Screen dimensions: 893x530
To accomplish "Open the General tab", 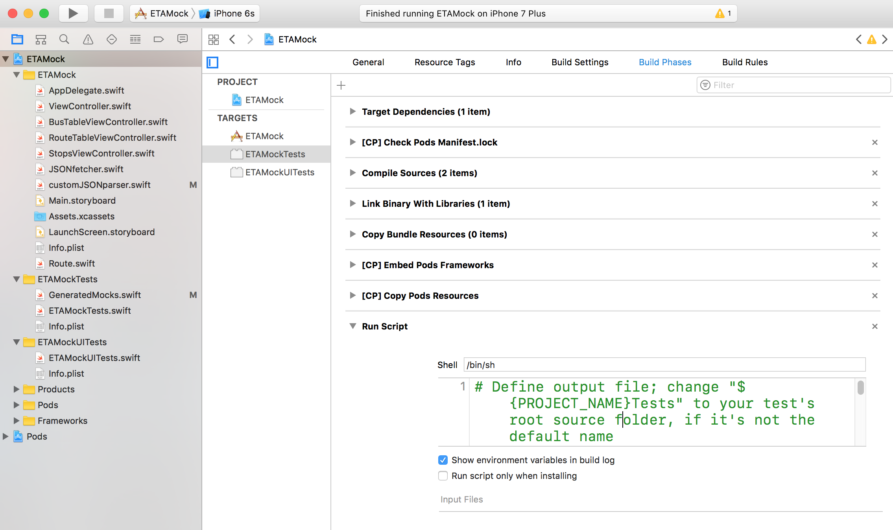I will (x=368, y=62).
